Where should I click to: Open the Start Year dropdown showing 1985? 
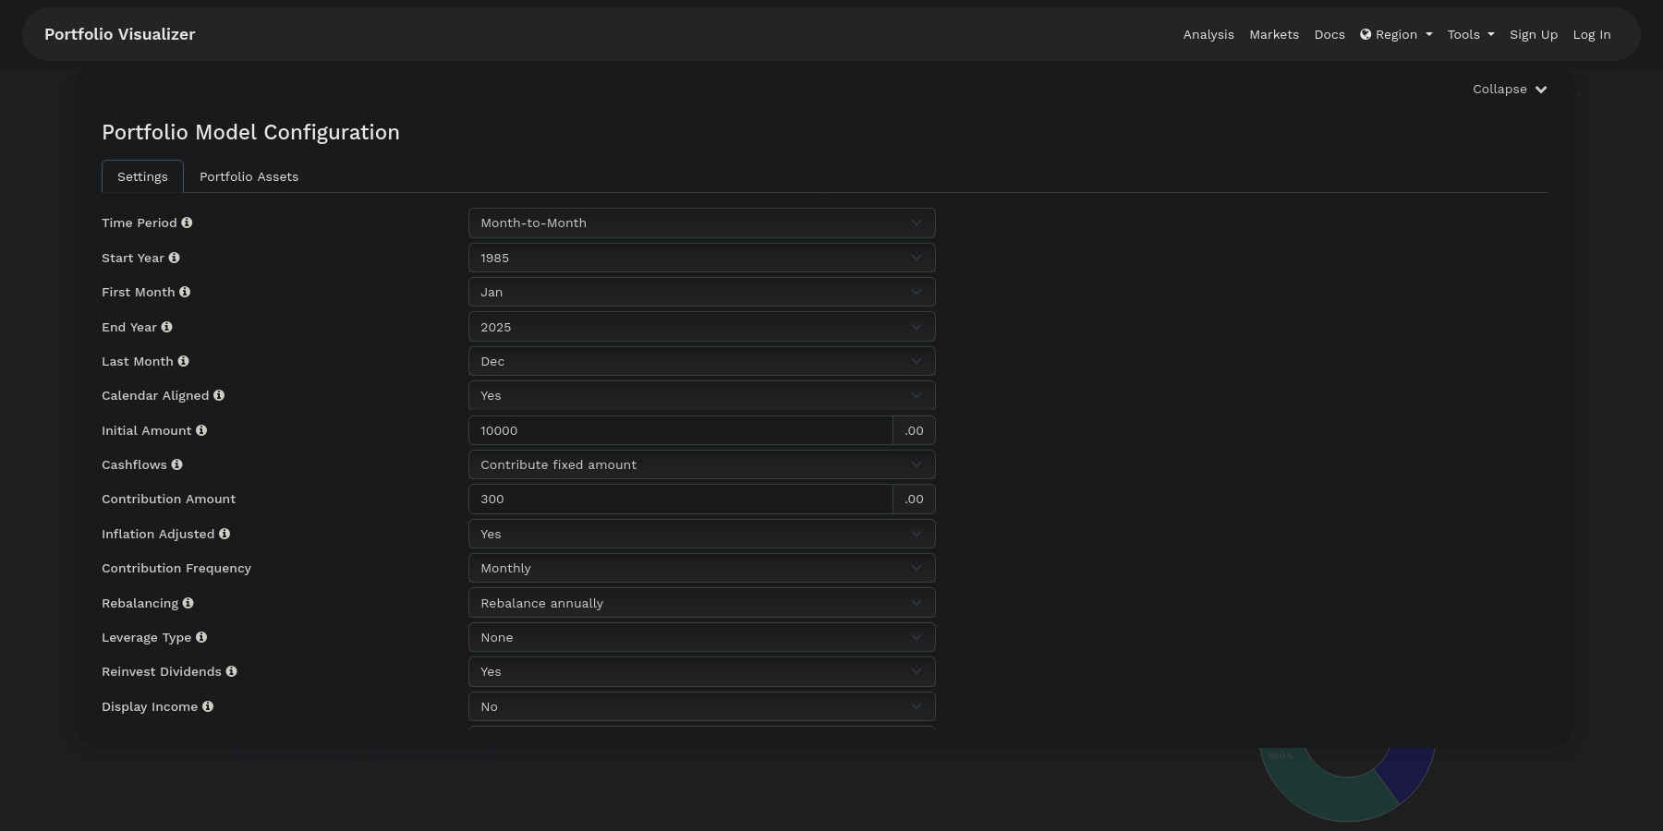pyautogui.click(x=702, y=258)
